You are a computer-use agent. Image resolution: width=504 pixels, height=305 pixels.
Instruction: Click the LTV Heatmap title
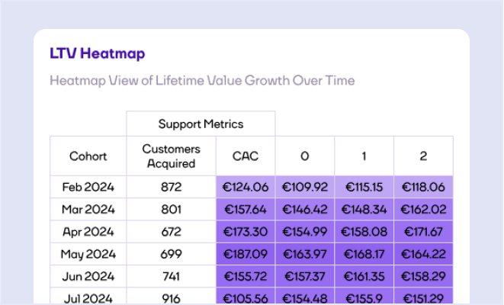click(97, 53)
